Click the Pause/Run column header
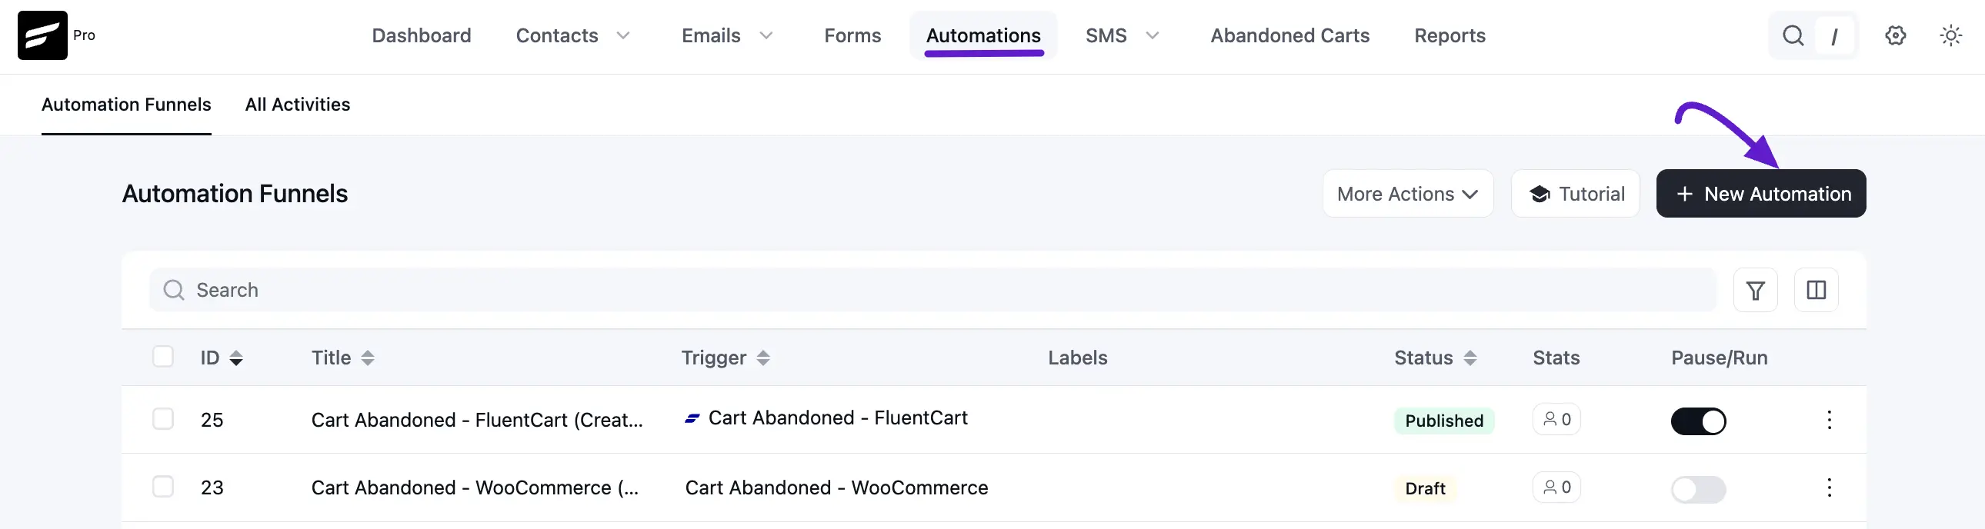The height and width of the screenshot is (529, 1985). (x=1719, y=358)
